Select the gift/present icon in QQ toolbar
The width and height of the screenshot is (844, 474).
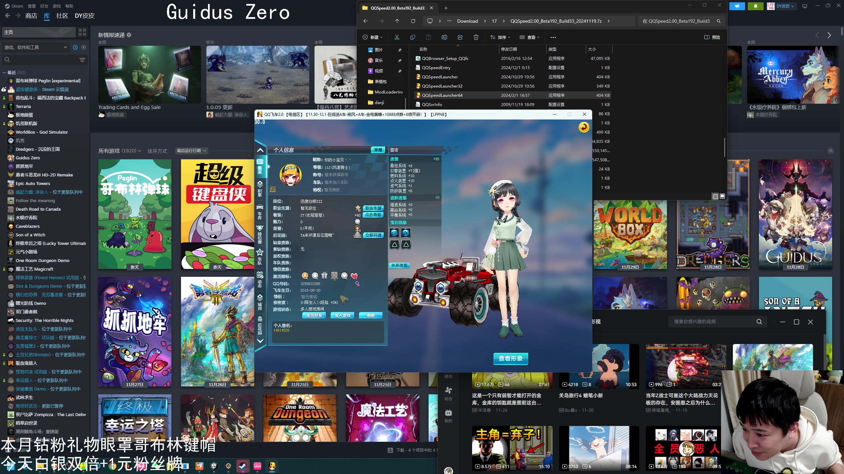(x=323, y=276)
